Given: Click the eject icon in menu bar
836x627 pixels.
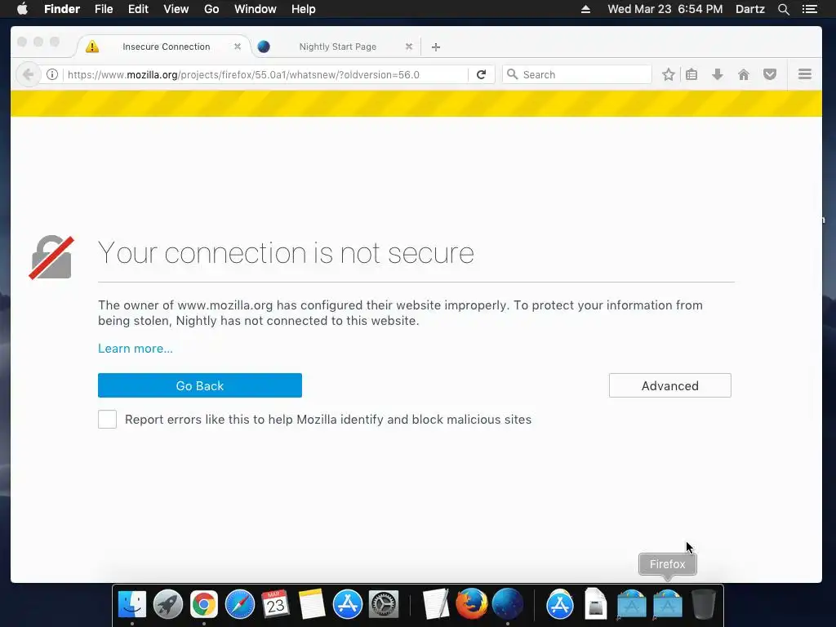Looking at the screenshot, I should [585, 9].
